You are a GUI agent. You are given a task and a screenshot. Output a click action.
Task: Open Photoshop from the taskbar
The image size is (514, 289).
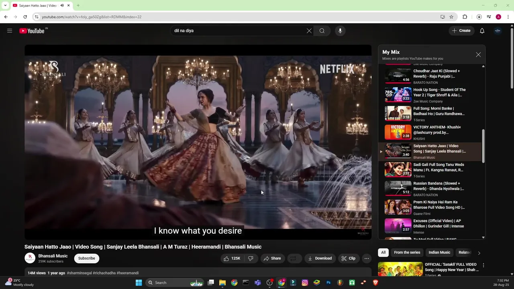click(328, 283)
